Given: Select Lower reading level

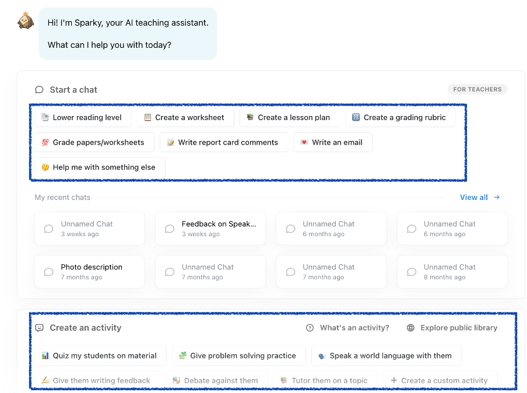Looking at the screenshot, I should [x=82, y=117].
